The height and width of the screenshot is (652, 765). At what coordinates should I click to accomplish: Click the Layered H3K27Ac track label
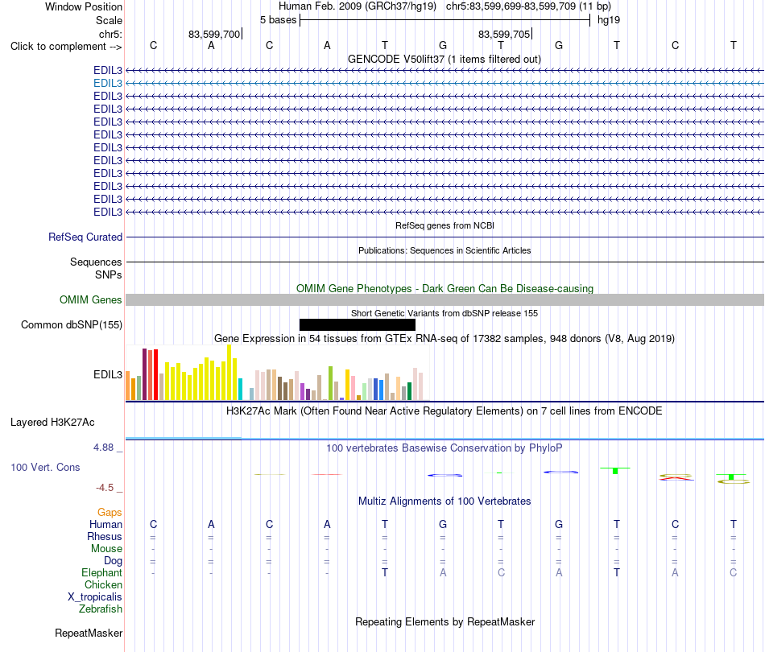point(52,423)
